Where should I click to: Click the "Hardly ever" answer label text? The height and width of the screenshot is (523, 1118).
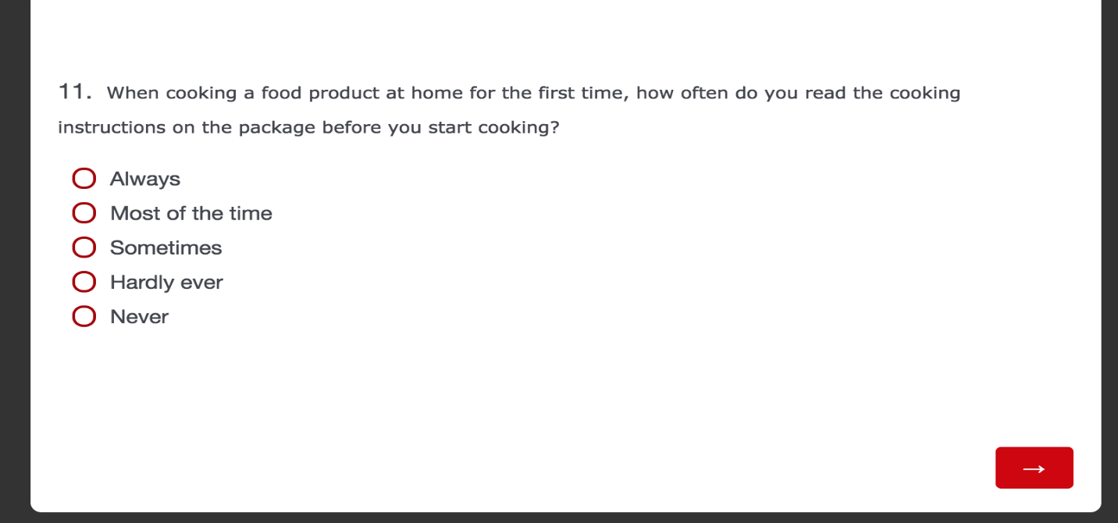click(x=166, y=283)
